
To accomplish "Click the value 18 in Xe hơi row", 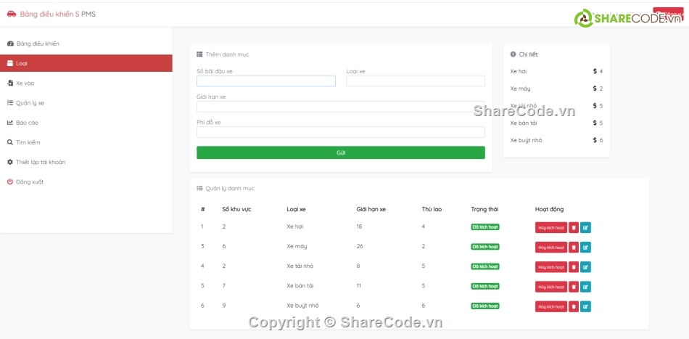I will (360, 226).
